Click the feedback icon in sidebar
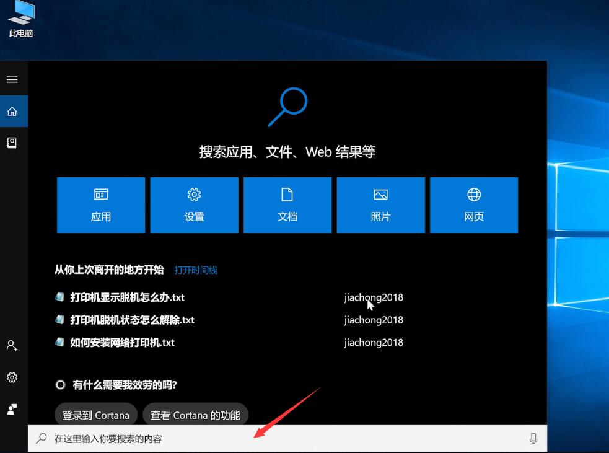This screenshot has width=609, height=453. 13,409
